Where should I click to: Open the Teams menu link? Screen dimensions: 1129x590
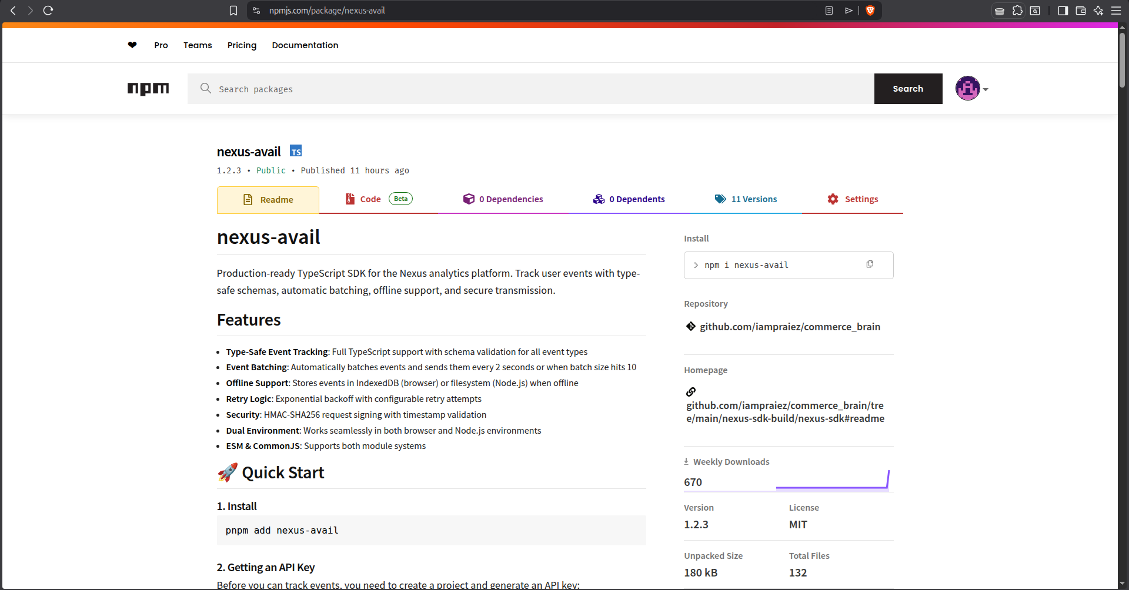coord(198,45)
